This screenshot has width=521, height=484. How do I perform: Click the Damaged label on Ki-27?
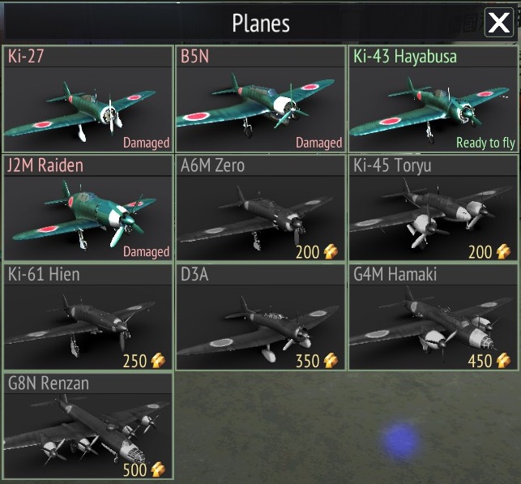coord(146,143)
